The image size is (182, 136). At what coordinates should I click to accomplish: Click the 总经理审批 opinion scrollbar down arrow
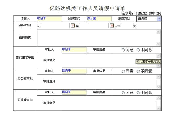(x=158, y=108)
